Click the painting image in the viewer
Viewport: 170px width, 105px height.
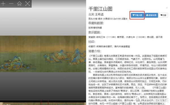pyautogui.click(x=43, y=54)
